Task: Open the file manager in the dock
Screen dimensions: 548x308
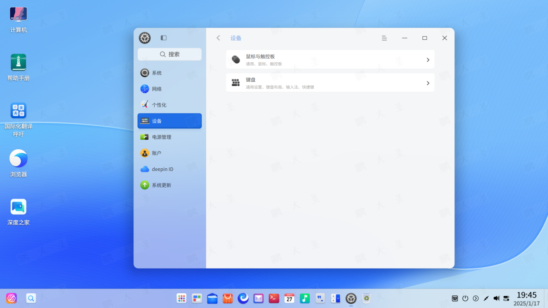Action: [212, 298]
